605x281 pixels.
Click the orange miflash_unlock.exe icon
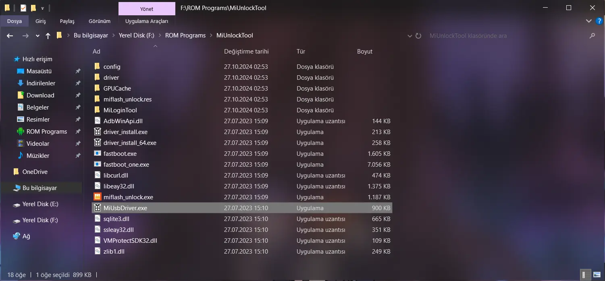97,197
